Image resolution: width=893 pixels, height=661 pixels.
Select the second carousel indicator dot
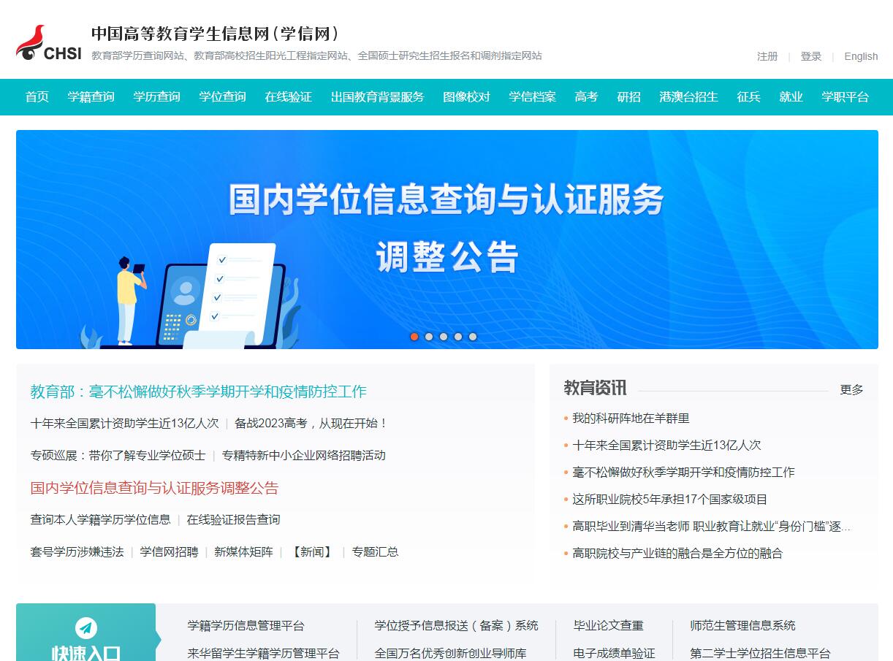coord(429,337)
